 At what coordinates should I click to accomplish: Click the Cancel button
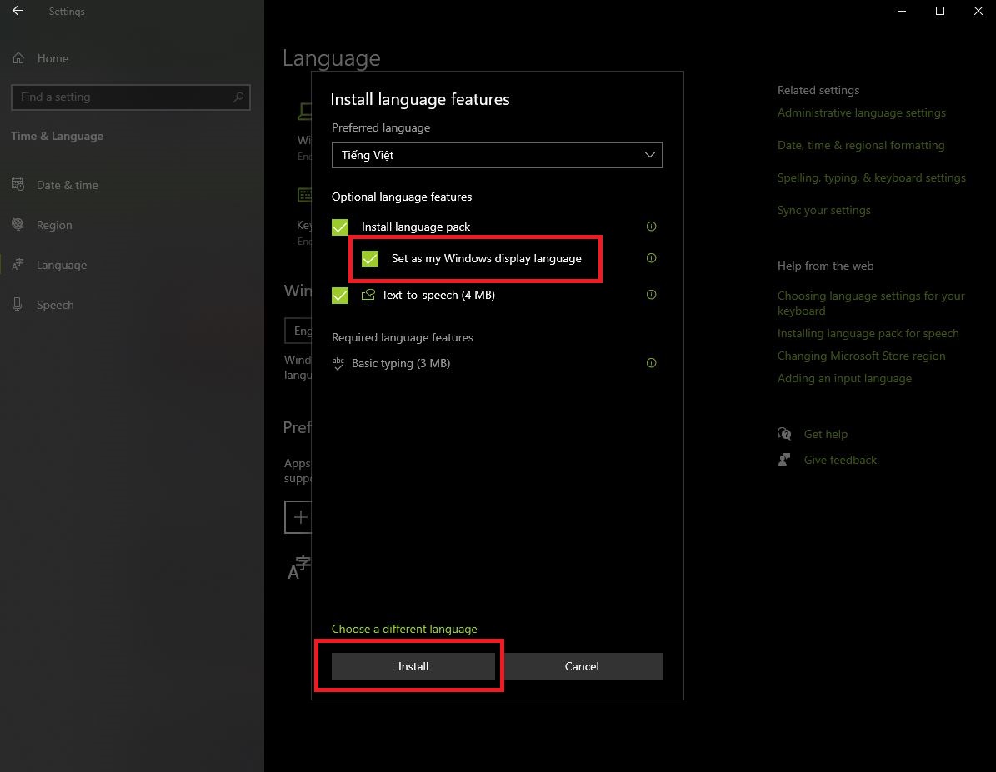(581, 666)
